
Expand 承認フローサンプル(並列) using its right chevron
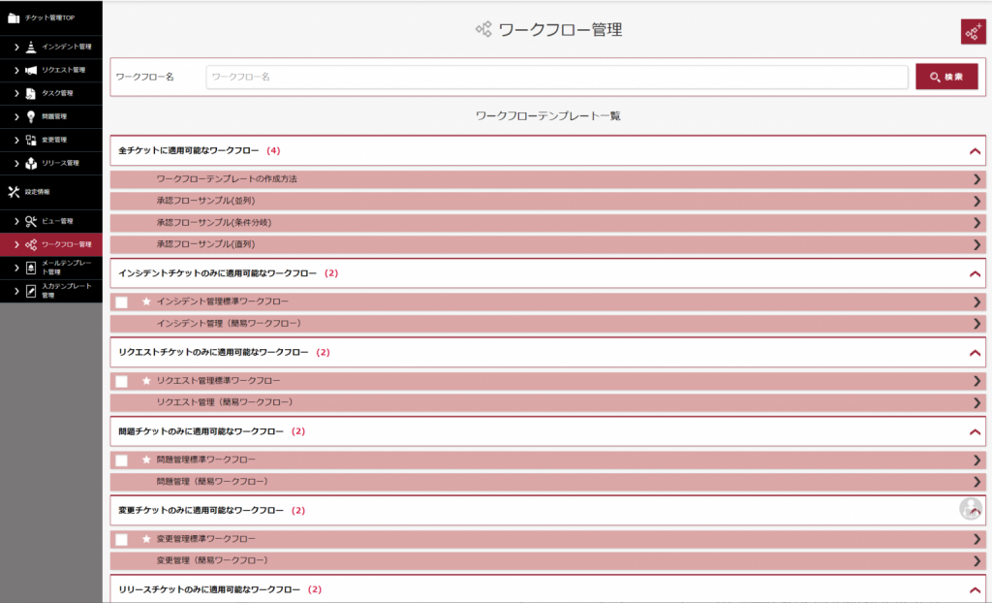[x=976, y=202]
